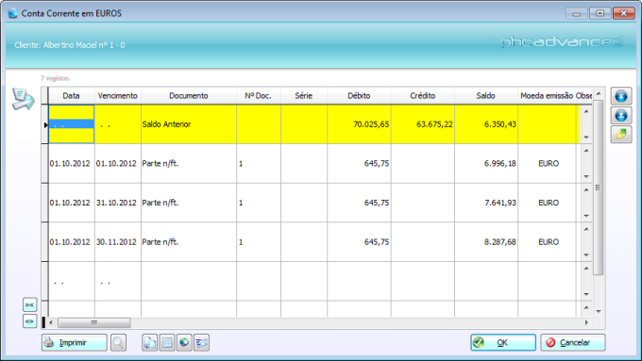Click the horizontal scrollbar left arrow
The height and width of the screenshot is (361, 642).
[51, 322]
